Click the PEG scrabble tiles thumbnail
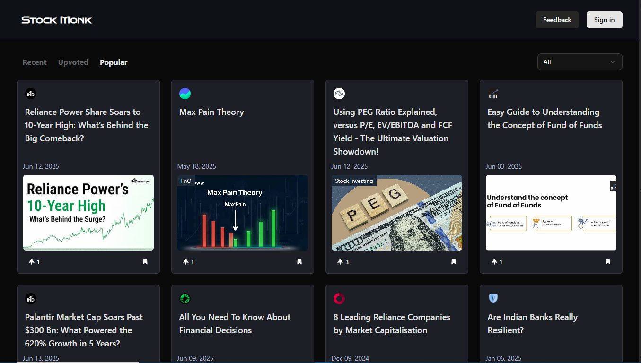Viewport: 641px width, 363px height. click(x=397, y=213)
